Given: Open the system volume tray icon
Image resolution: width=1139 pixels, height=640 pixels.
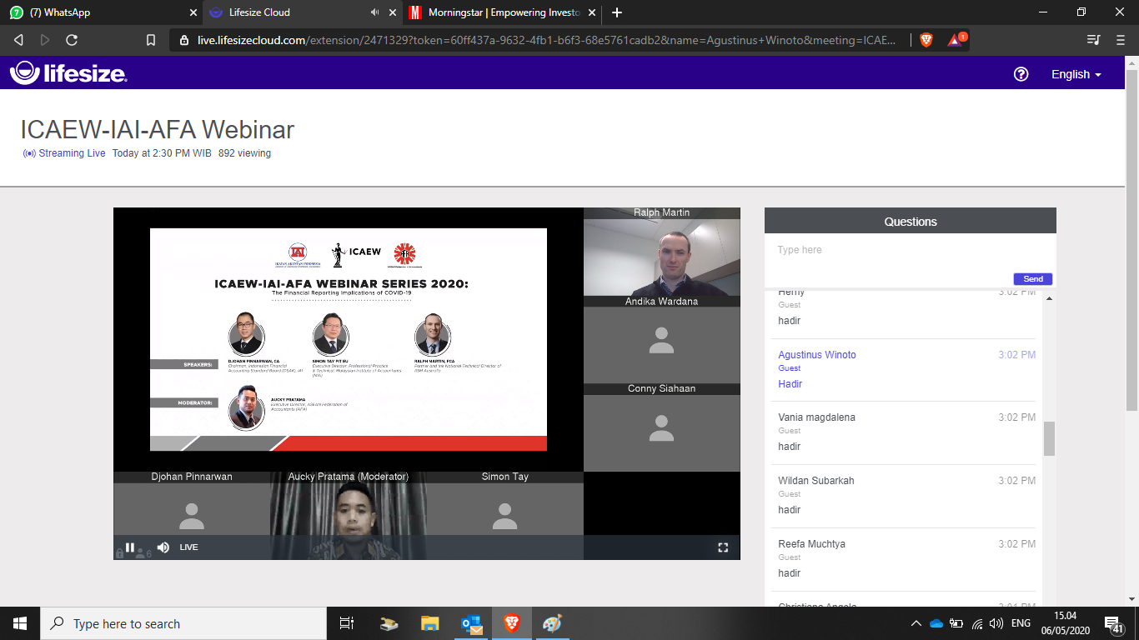Looking at the screenshot, I should click(x=996, y=623).
